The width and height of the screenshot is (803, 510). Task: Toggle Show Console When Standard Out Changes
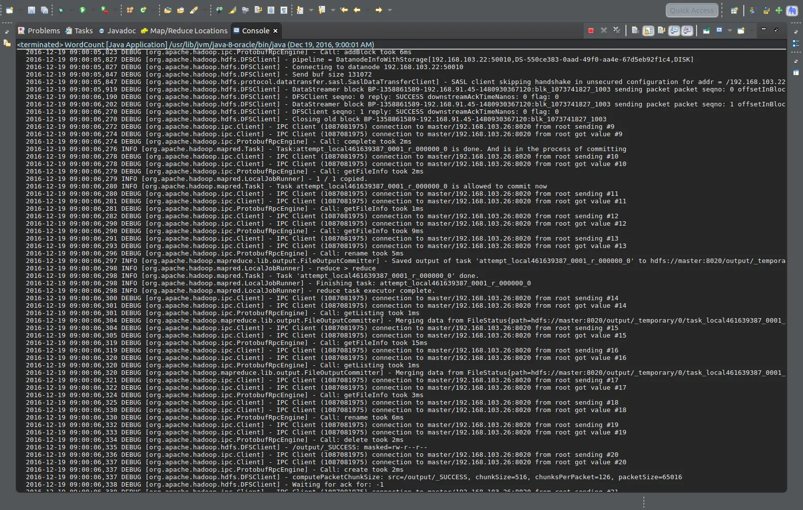674,31
